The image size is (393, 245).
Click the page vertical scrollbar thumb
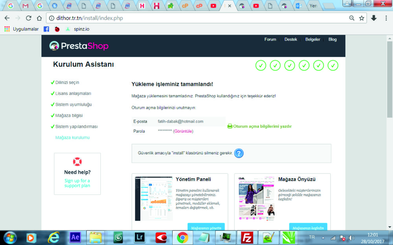click(x=389, y=79)
